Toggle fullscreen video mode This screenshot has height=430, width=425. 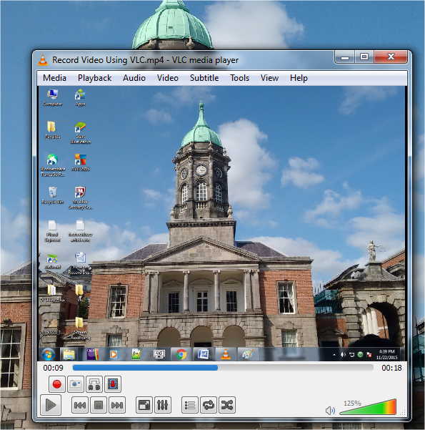pyautogui.click(x=144, y=405)
